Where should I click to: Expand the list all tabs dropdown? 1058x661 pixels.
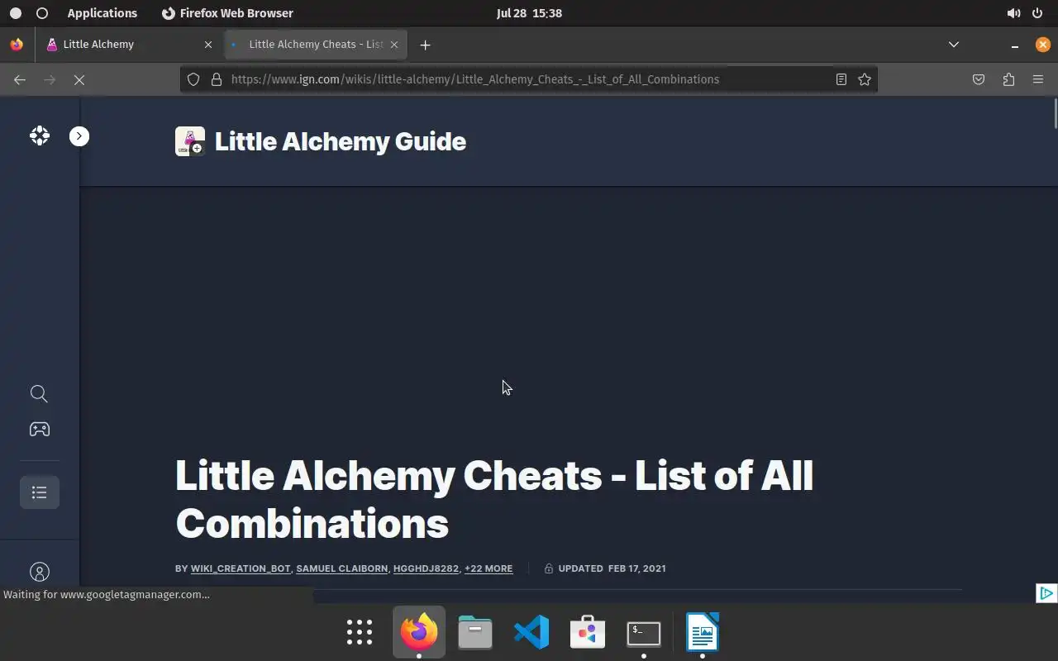click(x=954, y=45)
